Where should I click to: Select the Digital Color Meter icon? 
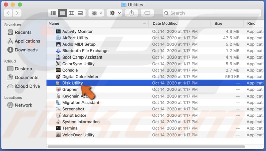58,77
